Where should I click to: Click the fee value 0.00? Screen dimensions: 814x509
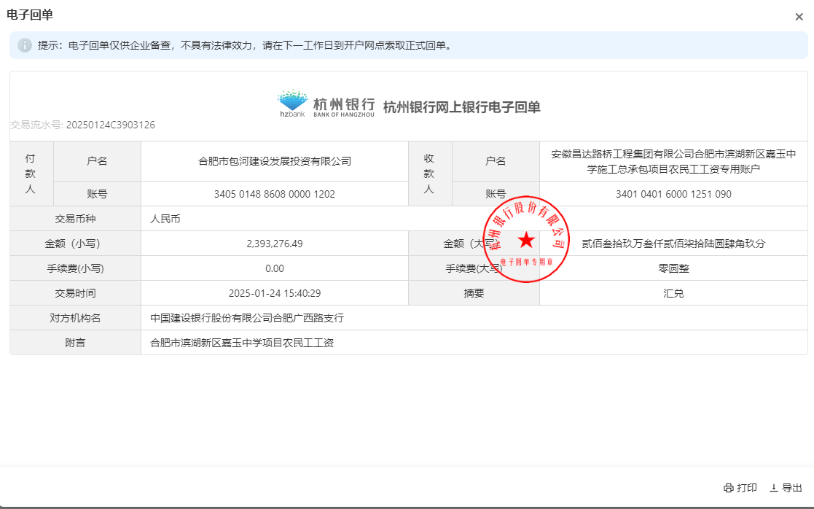point(275,268)
